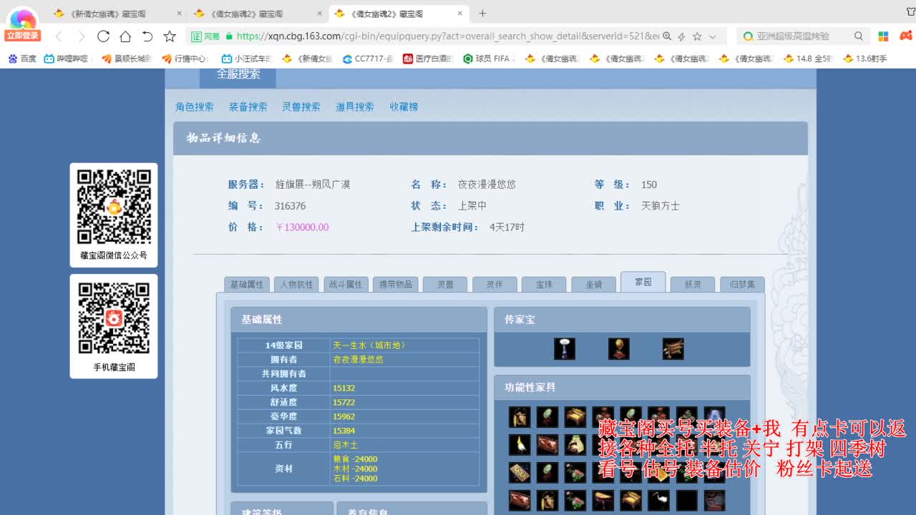Switch to the 灵兽 tab
Screen dimensions: 916x515
point(444,283)
